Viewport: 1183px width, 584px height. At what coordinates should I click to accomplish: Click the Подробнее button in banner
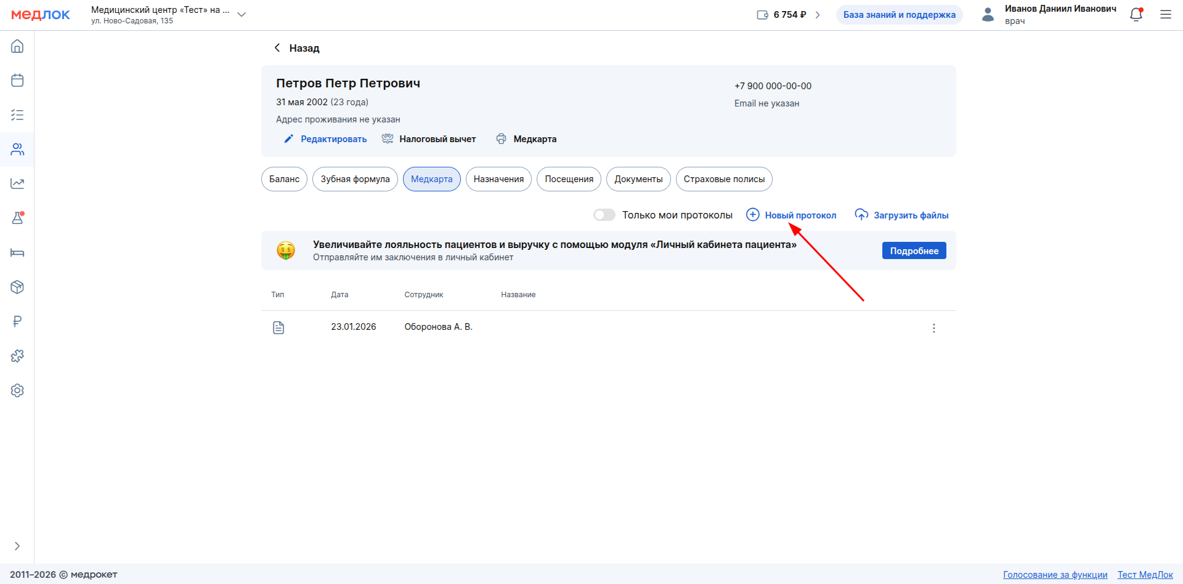click(914, 250)
